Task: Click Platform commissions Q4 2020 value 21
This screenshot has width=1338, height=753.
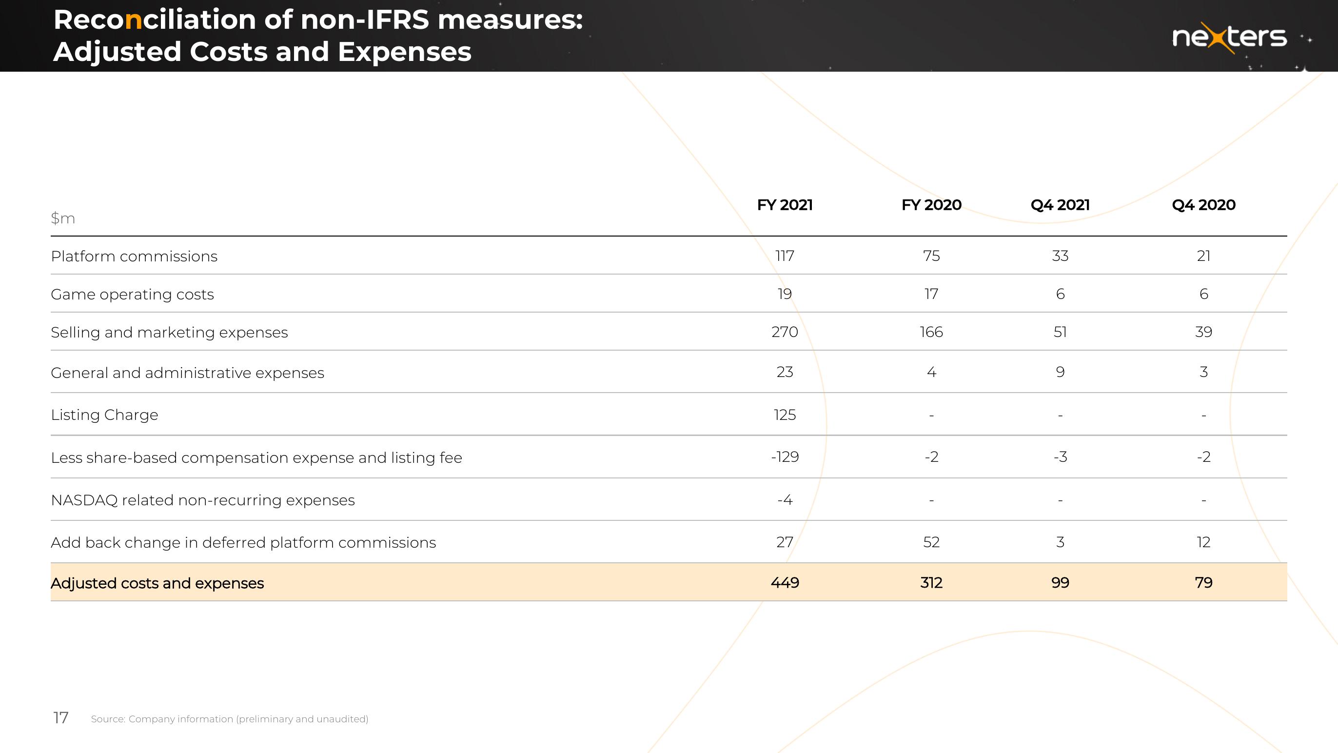Action: pyautogui.click(x=1203, y=256)
